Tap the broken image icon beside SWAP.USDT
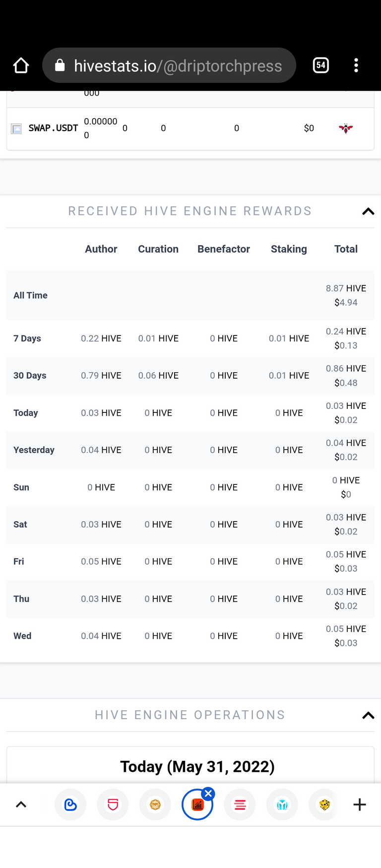 pyautogui.click(x=16, y=129)
